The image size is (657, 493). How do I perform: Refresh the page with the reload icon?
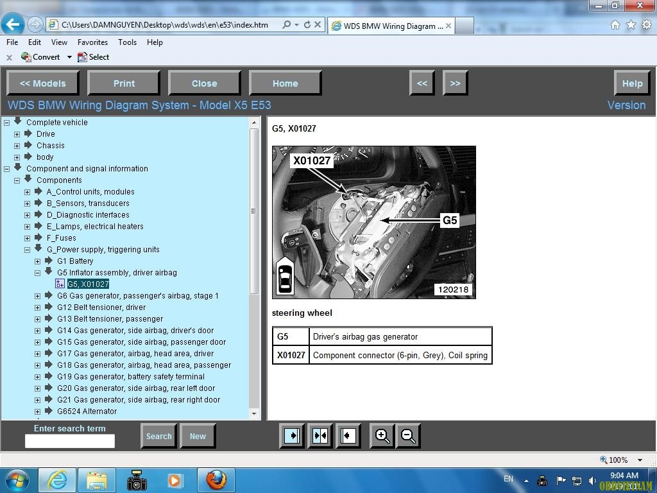tap(307, 25)
